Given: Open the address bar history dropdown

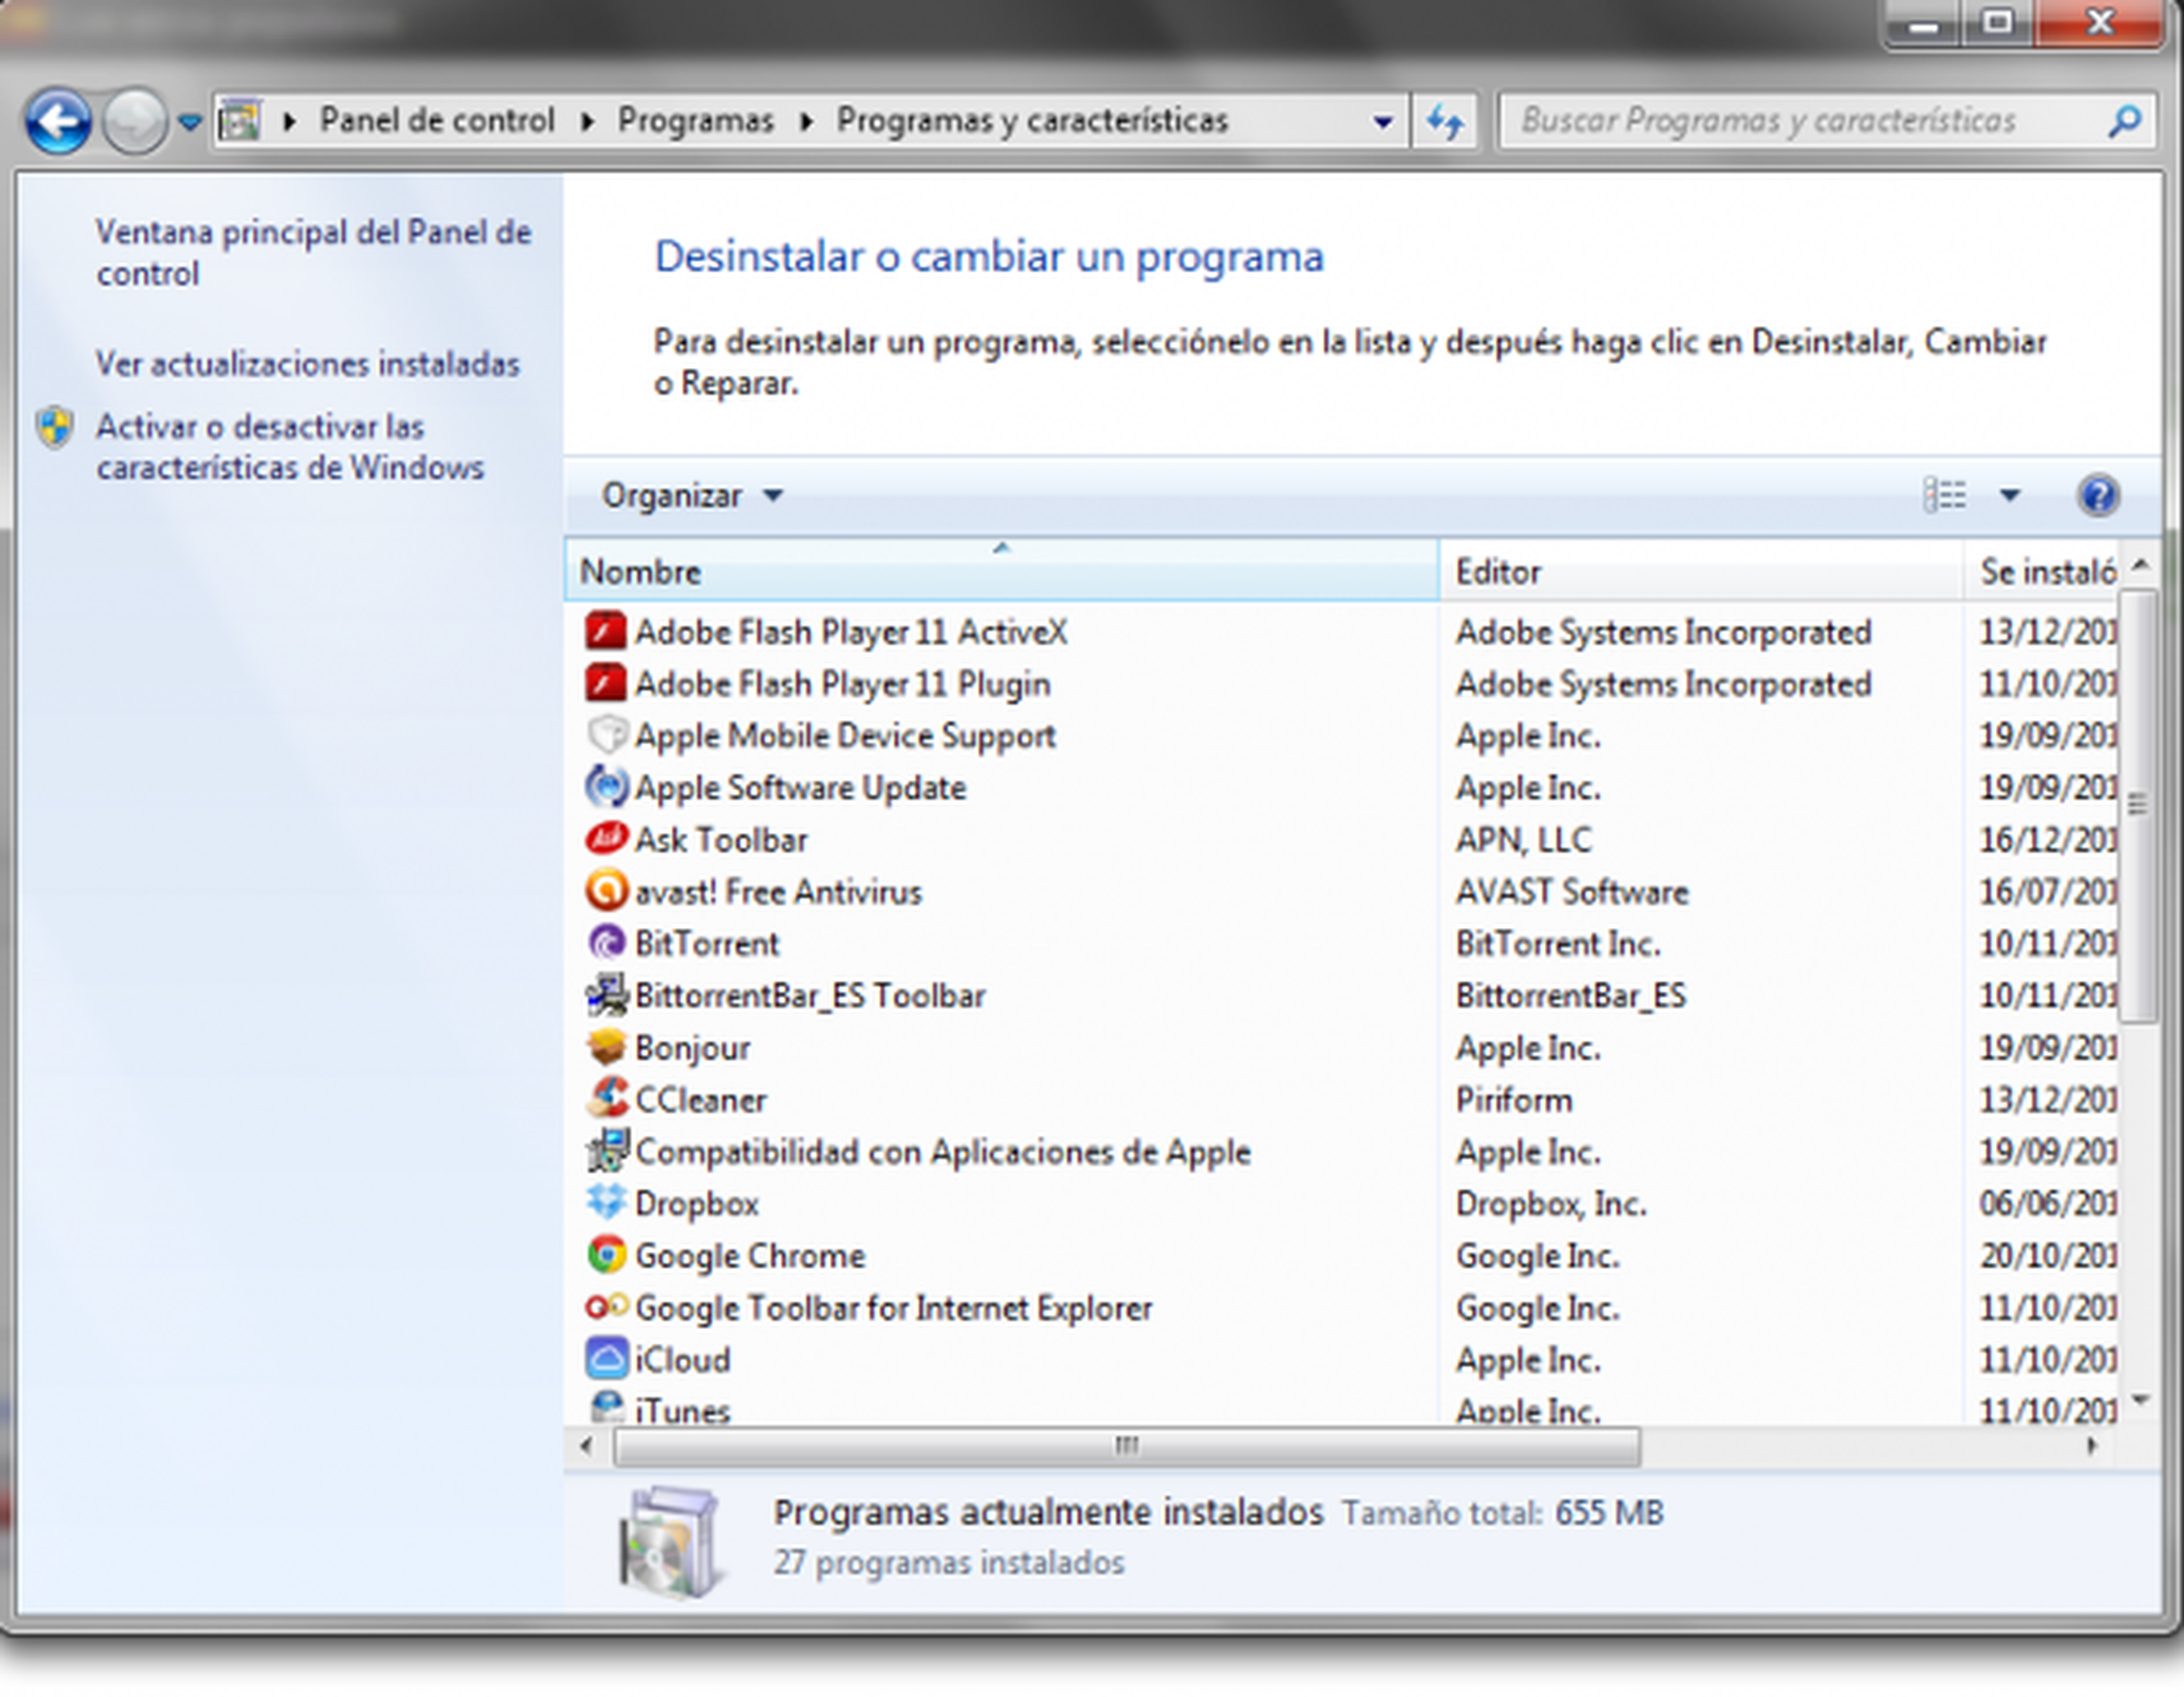Looking at the screenshot, I should pos(1383,122).
